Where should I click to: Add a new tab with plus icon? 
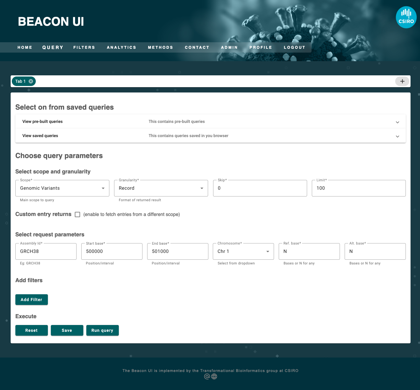tap(402, 81)
